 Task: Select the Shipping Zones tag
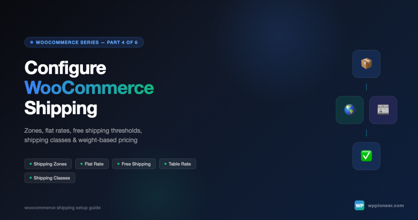[x=48, y=164]
